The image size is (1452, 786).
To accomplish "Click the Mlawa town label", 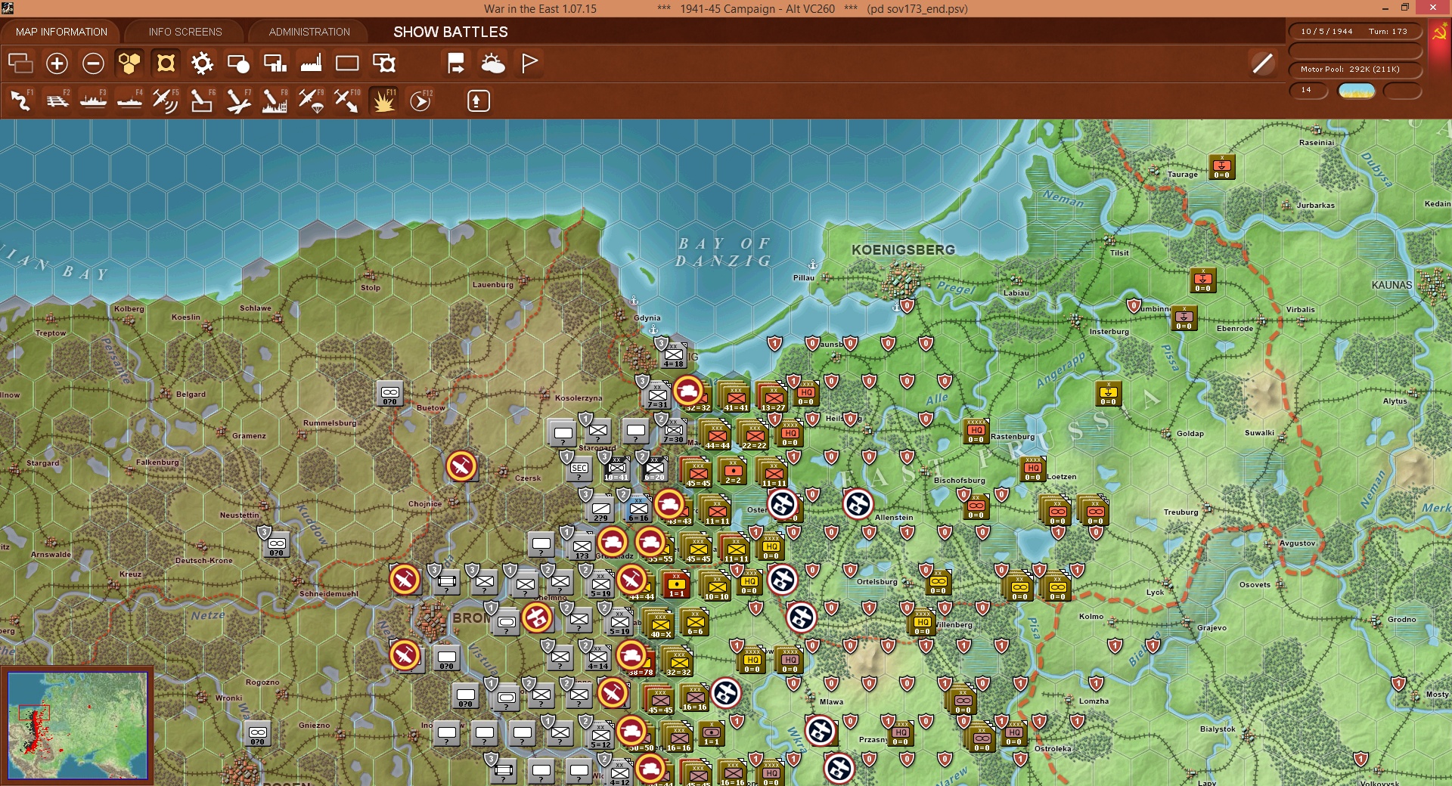I will (x=832, y=702).
